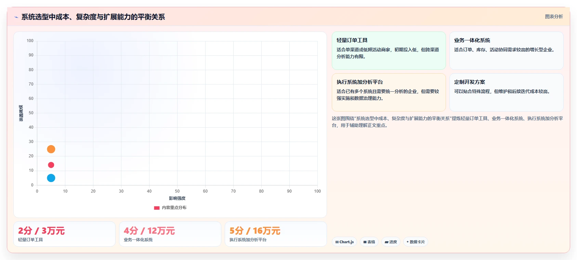Screen dimensions: 577x260
Task: Click the description paragraph starting 这张图围绕
Action: 447,122
